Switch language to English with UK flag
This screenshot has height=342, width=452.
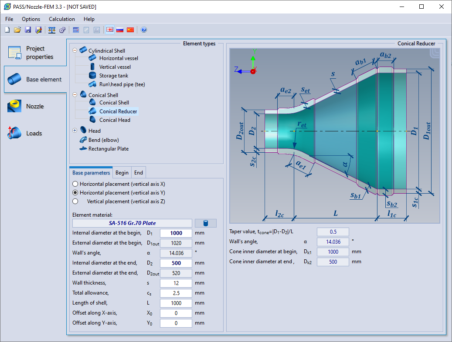(x=110, y=30)
